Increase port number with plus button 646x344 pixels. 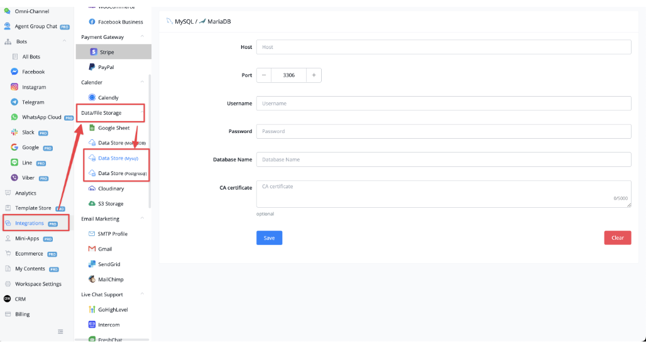(x=314, y=75)
